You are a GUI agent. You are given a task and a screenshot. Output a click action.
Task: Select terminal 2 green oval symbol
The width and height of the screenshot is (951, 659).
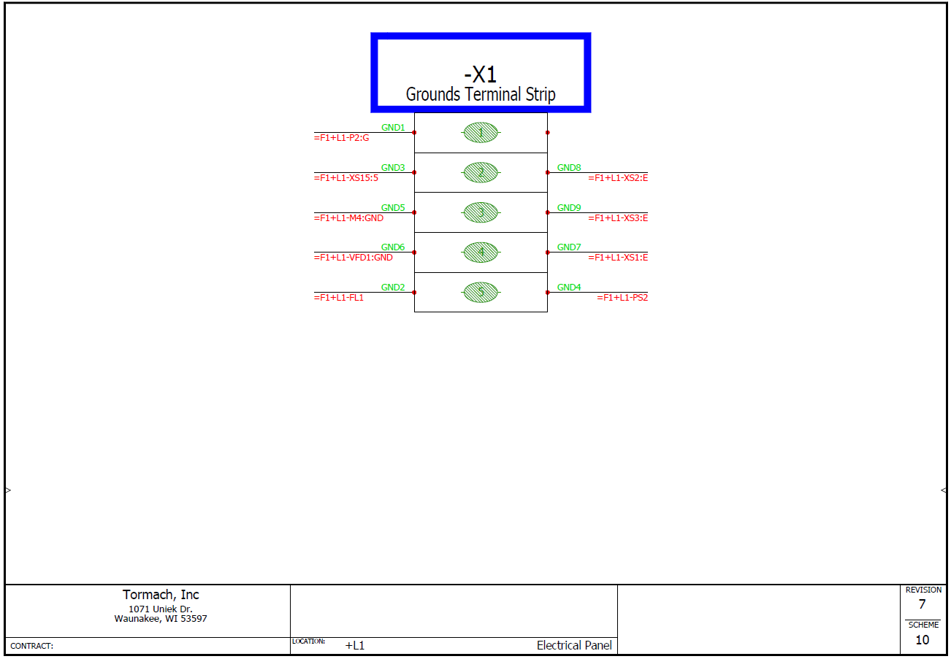point(481,172)
